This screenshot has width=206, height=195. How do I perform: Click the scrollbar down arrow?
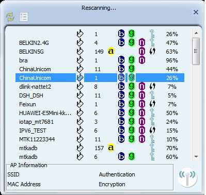(196, 157)
